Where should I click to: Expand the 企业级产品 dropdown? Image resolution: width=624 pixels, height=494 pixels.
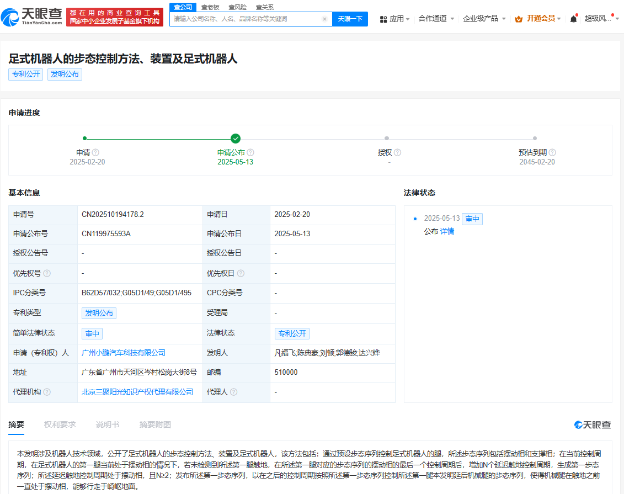point(484,19)
